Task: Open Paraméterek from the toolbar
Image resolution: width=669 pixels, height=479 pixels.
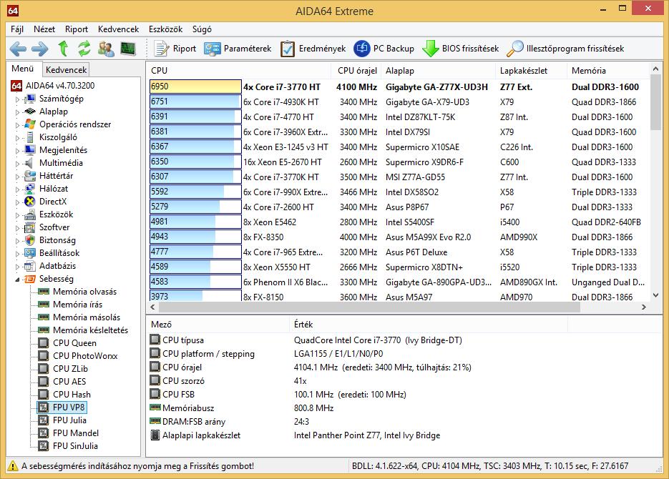Action: click(x=238, y=49)
